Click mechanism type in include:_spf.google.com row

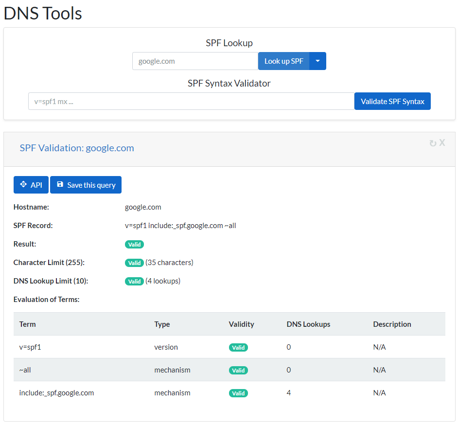[x=172, y=393]
